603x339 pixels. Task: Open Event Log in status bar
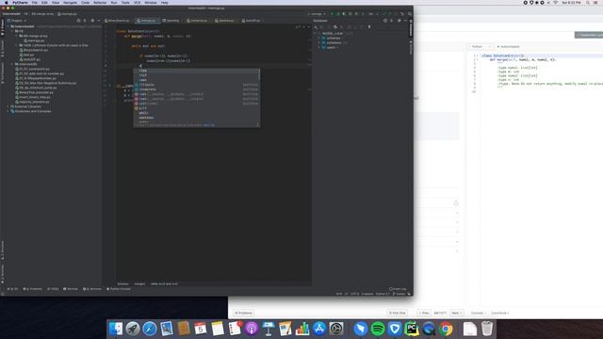pos(398,289)
